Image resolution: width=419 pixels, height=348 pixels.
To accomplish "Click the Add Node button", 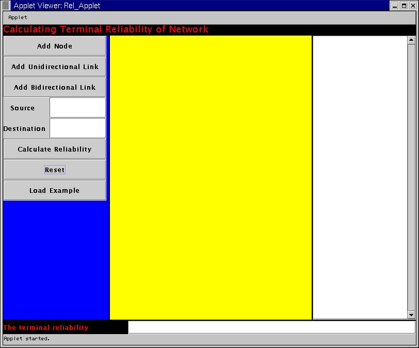I will pos(55,46).
